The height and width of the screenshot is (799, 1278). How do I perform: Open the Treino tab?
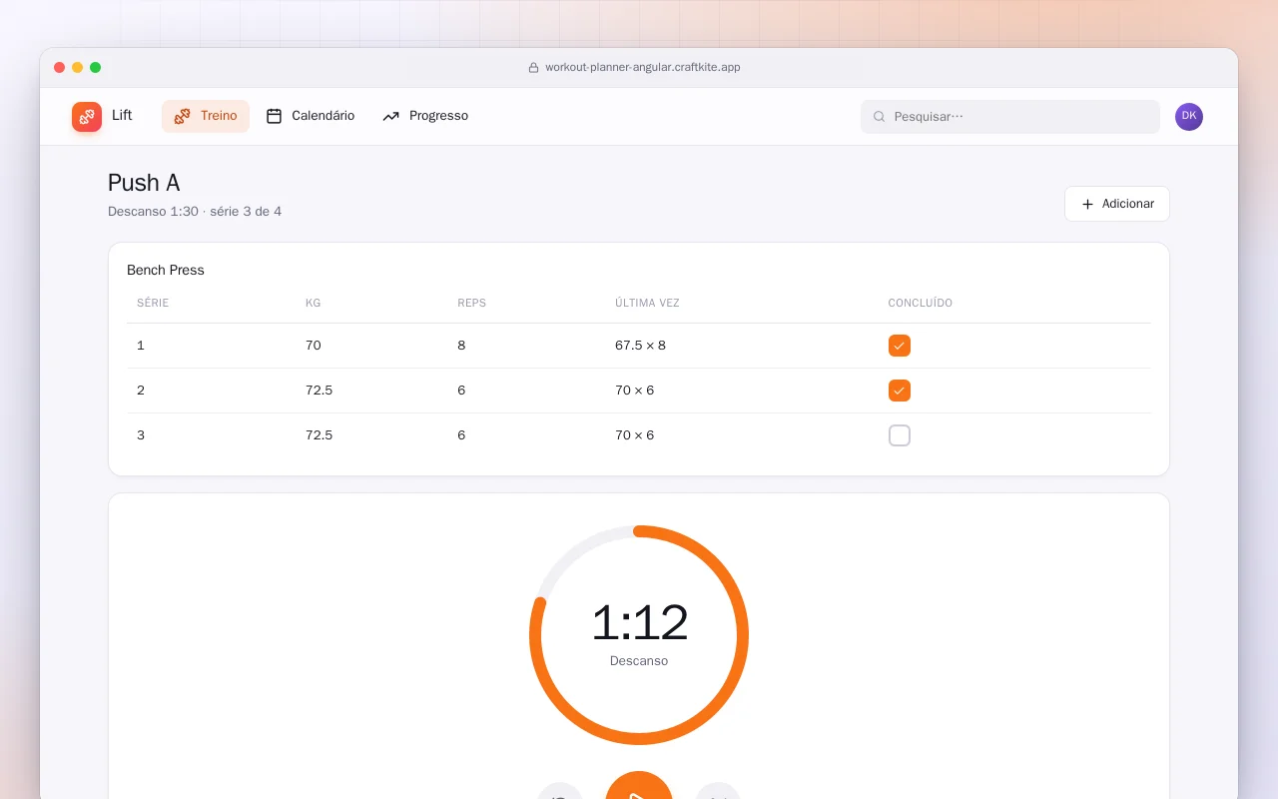point(206,116)
